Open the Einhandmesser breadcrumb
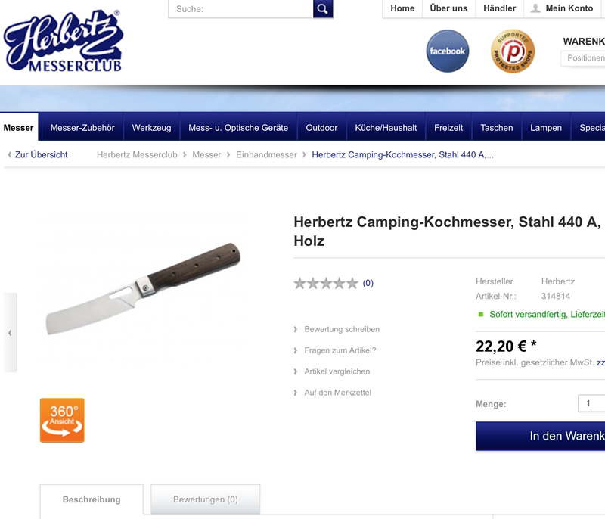The height and width of the screenshot is (519, 605). tap(266, 155)
